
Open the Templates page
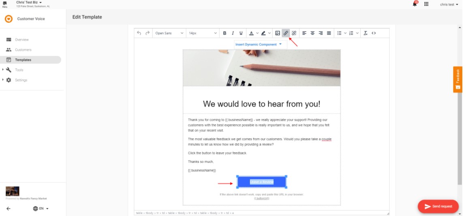click(x=31, y=60)
